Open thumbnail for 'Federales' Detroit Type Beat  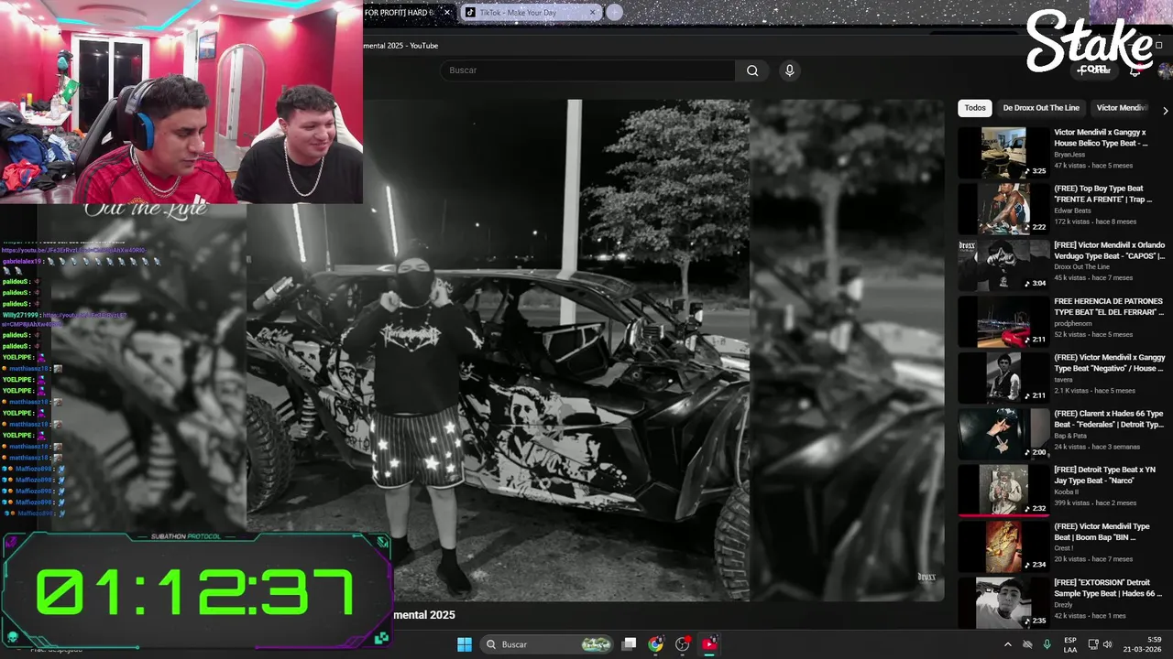pyautogui.click(x=1003, y=434)
